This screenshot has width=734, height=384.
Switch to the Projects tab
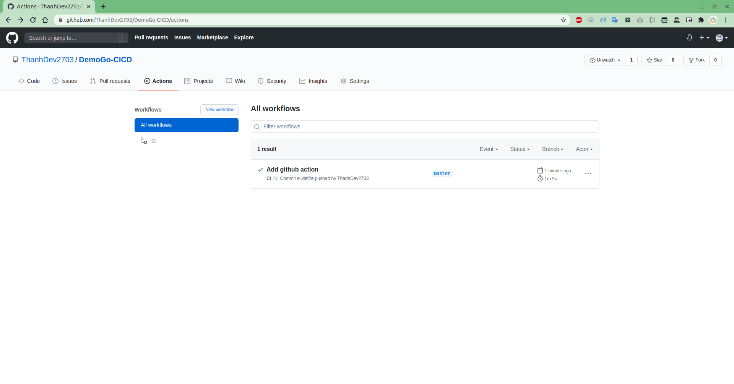(198, 81)
